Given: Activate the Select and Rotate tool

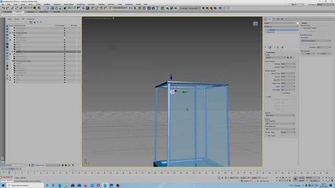Looking at the screenshot, I should coord(57,8).
